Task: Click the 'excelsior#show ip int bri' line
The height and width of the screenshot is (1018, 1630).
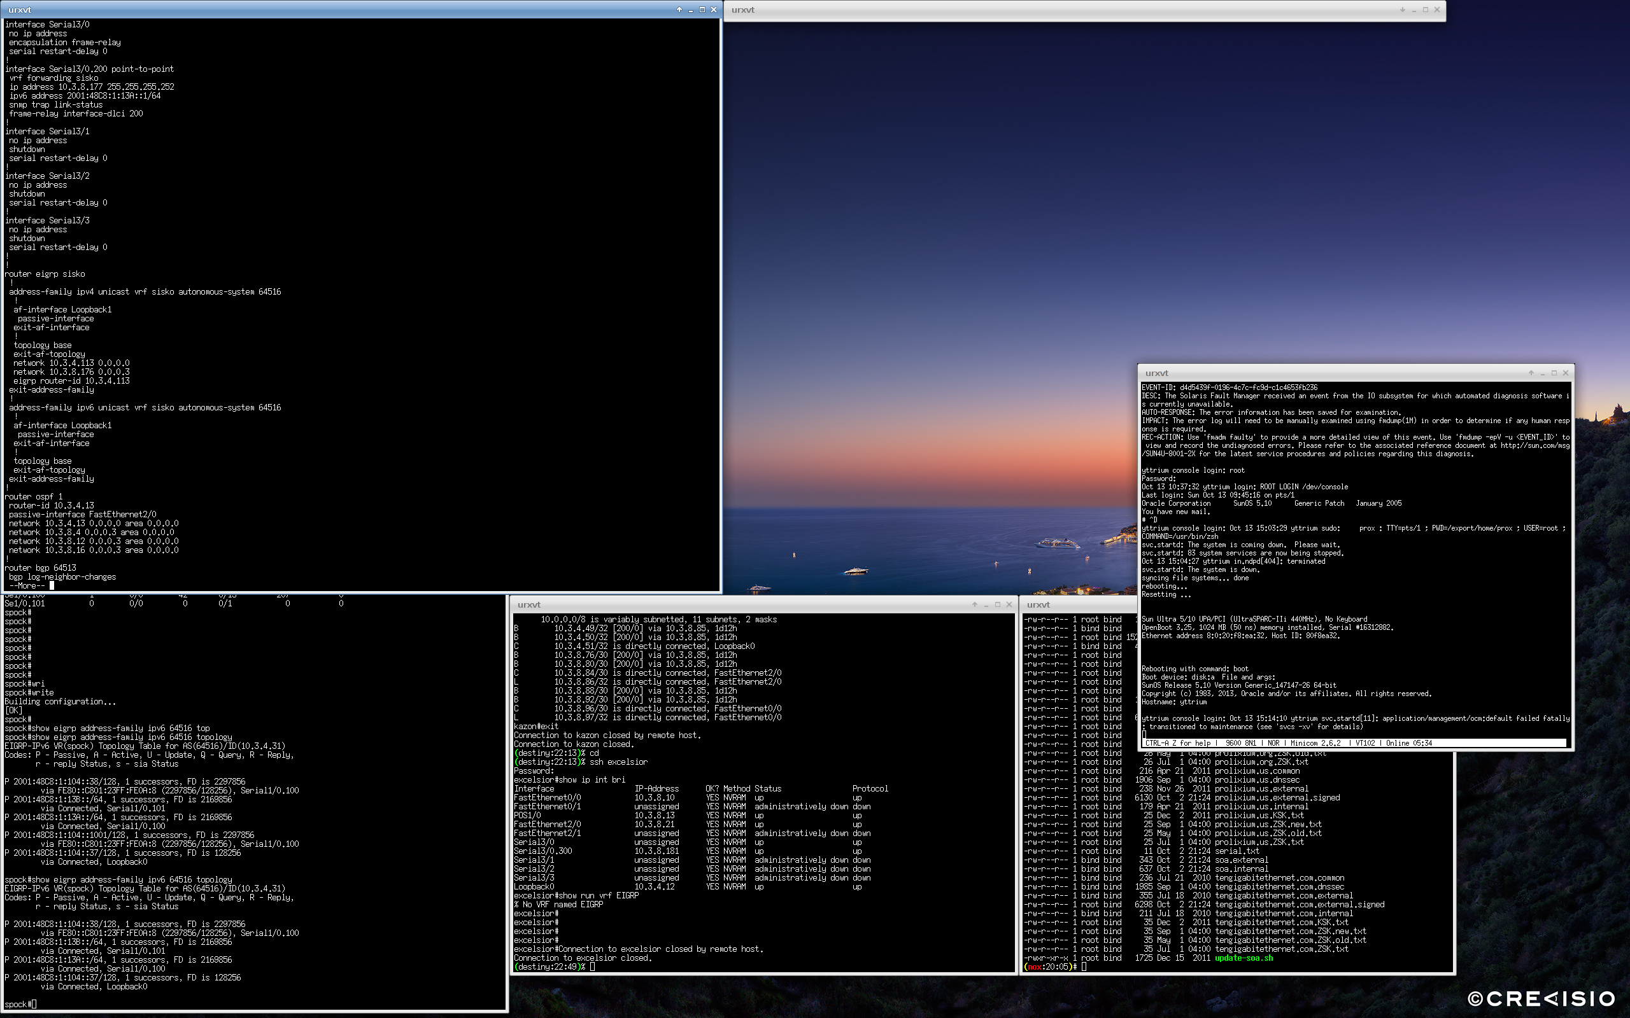Action: tap(569, 779)
